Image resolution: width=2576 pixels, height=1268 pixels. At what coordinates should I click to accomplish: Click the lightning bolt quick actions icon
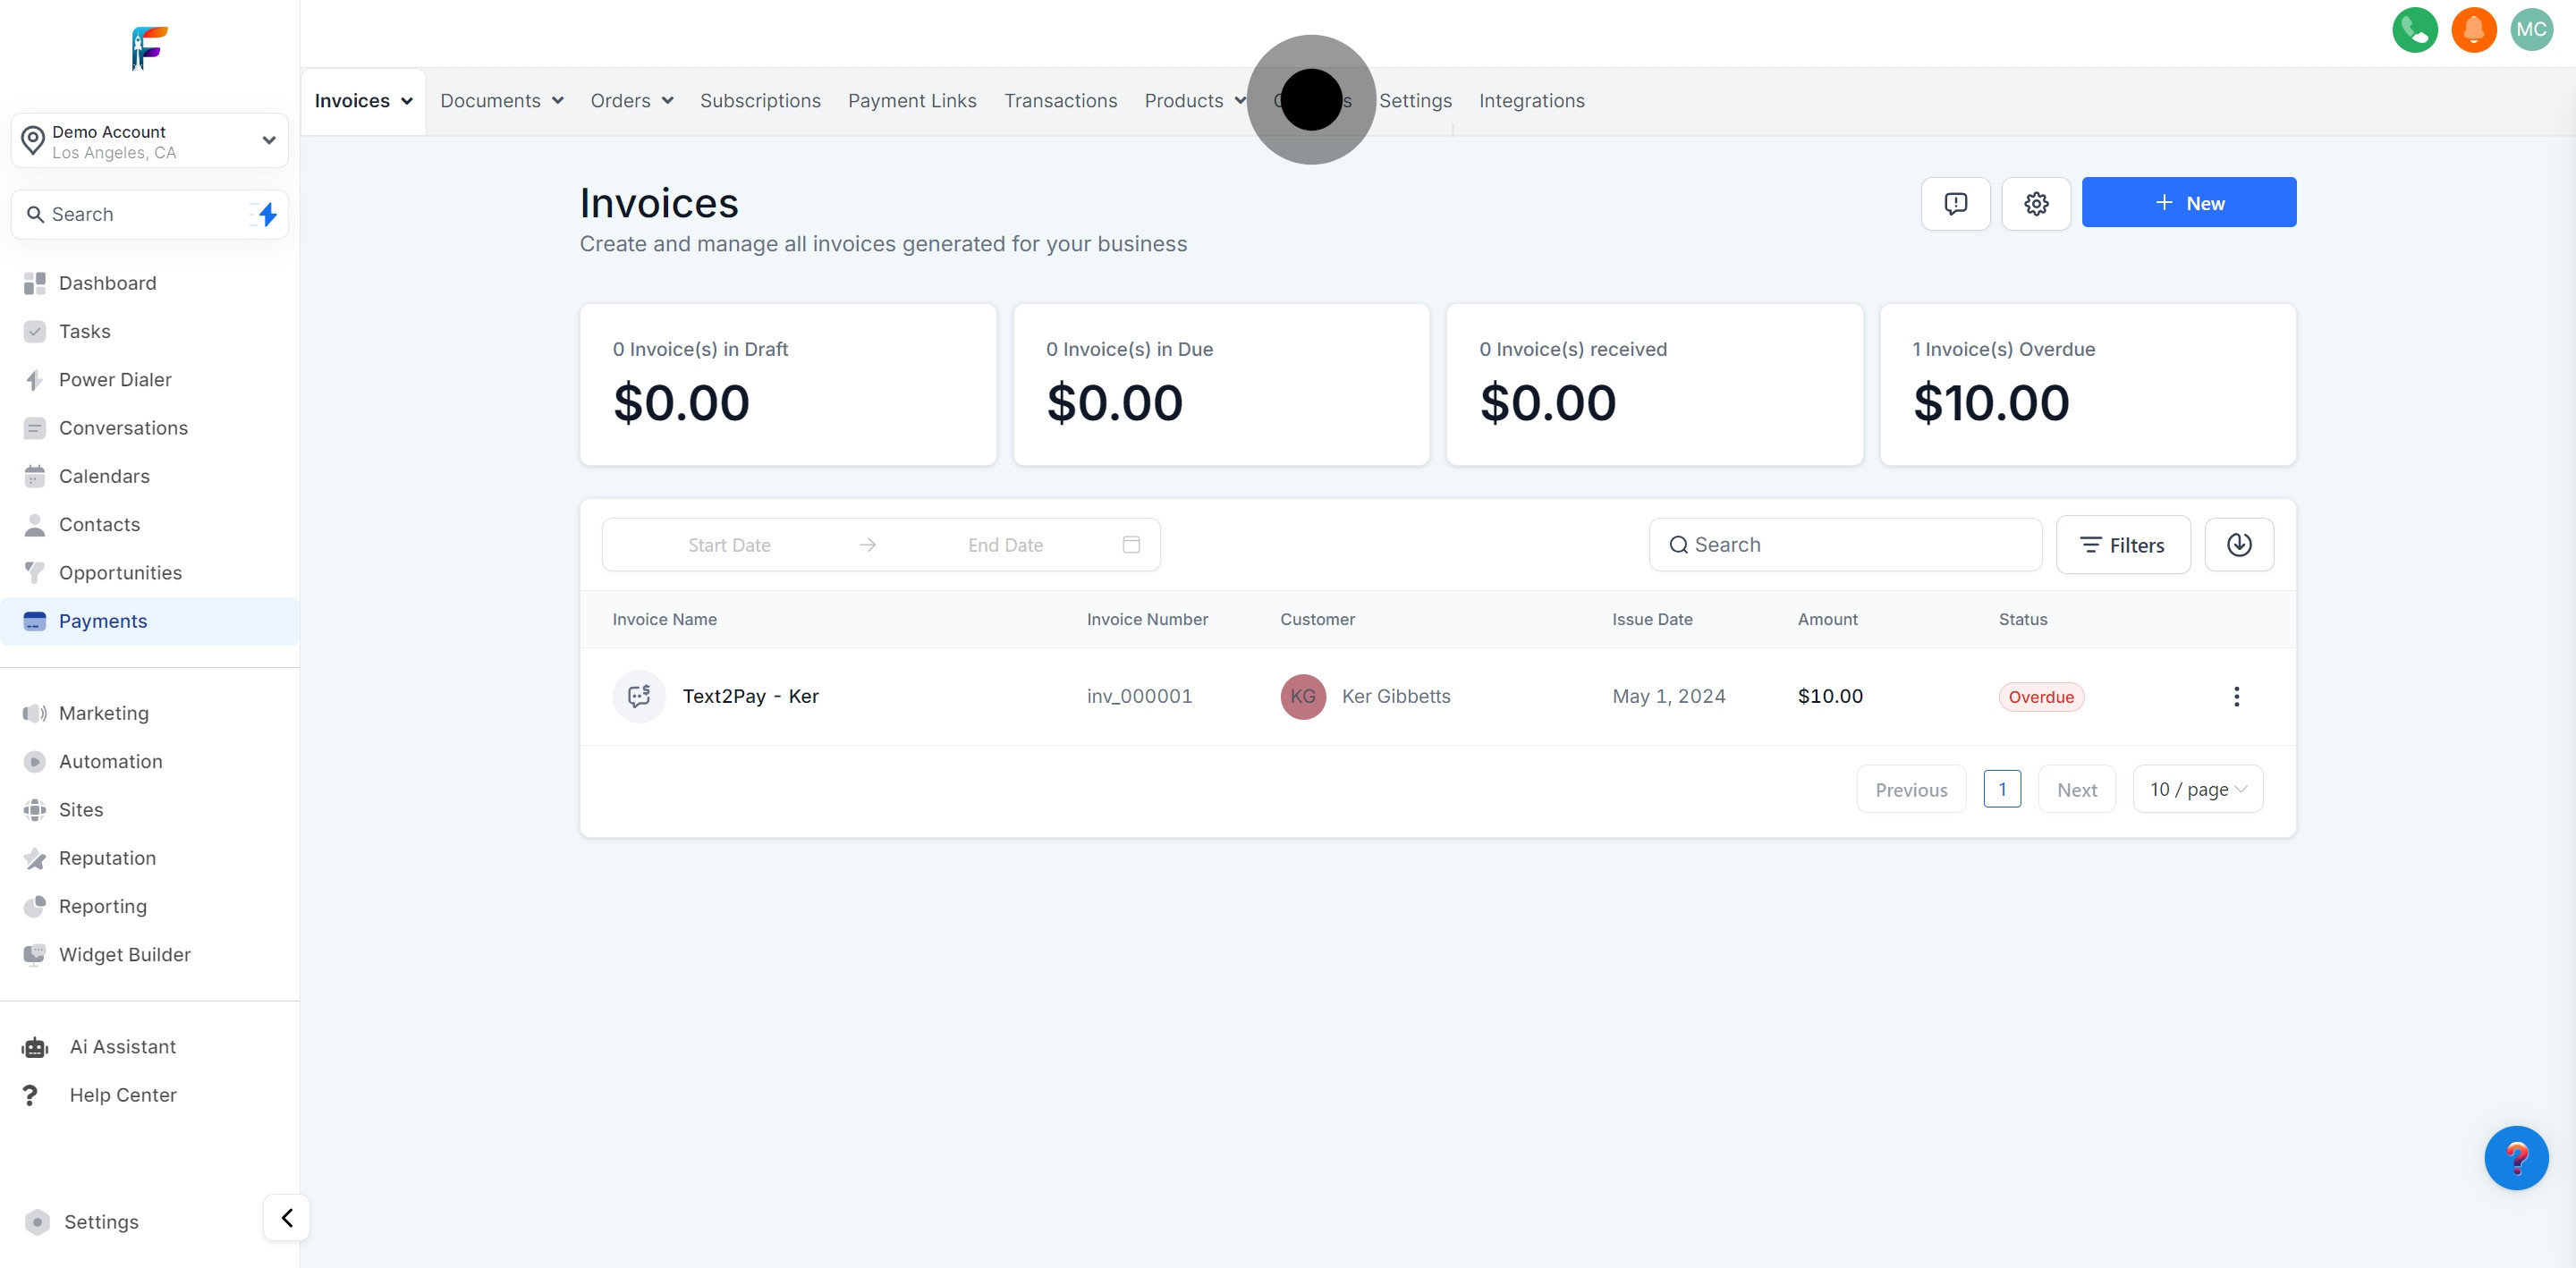tap(267, 214)
